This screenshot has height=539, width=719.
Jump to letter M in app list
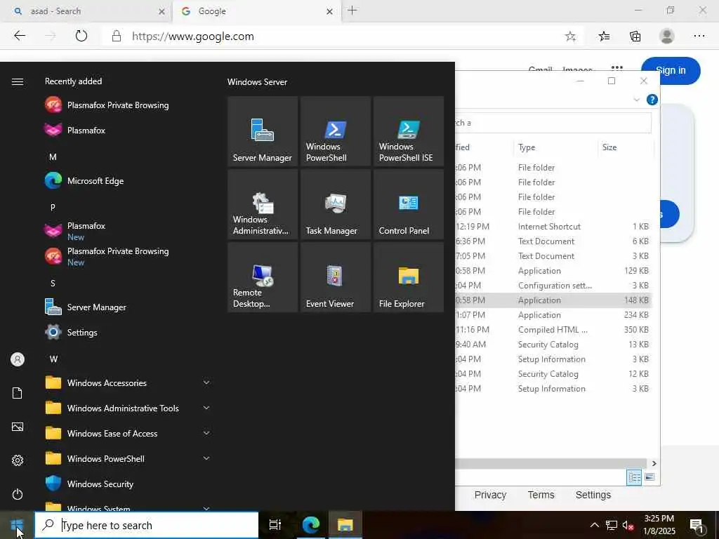pyautogui.click(x=53, y=157)
